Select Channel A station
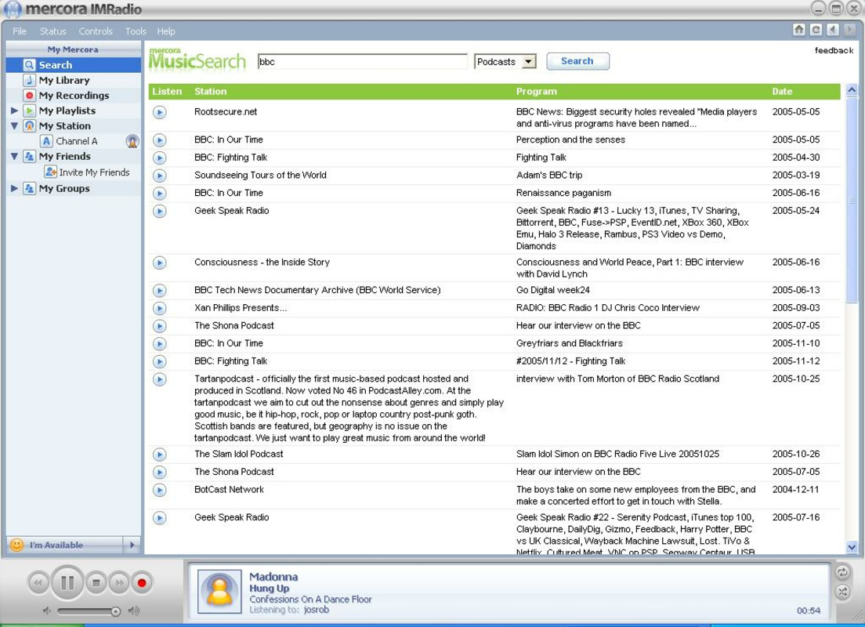The height and width of the screenshot is (627, 865). (76, 141)
